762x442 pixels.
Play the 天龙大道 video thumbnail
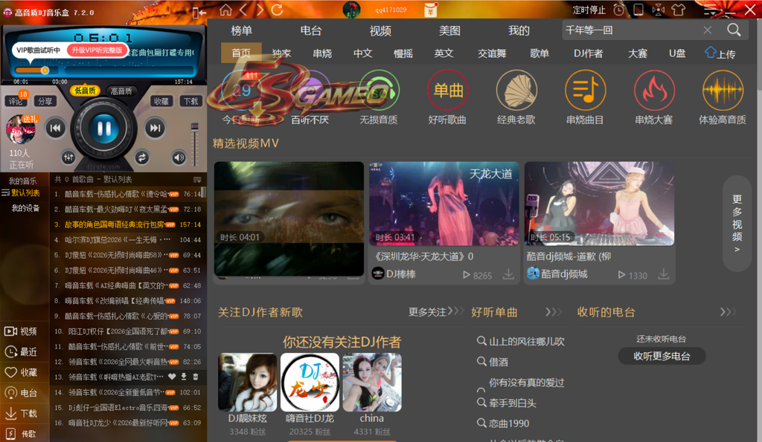click(x=444, y=204)
